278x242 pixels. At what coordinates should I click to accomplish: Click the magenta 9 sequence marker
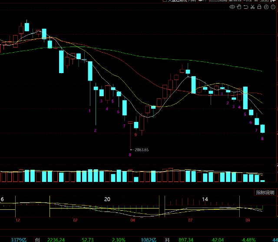(136, 134)
